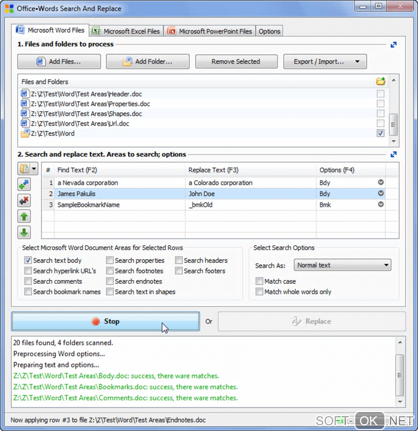
Task: Check the Shapes.doc row checkbox
Action: click(x=380, y=114)
